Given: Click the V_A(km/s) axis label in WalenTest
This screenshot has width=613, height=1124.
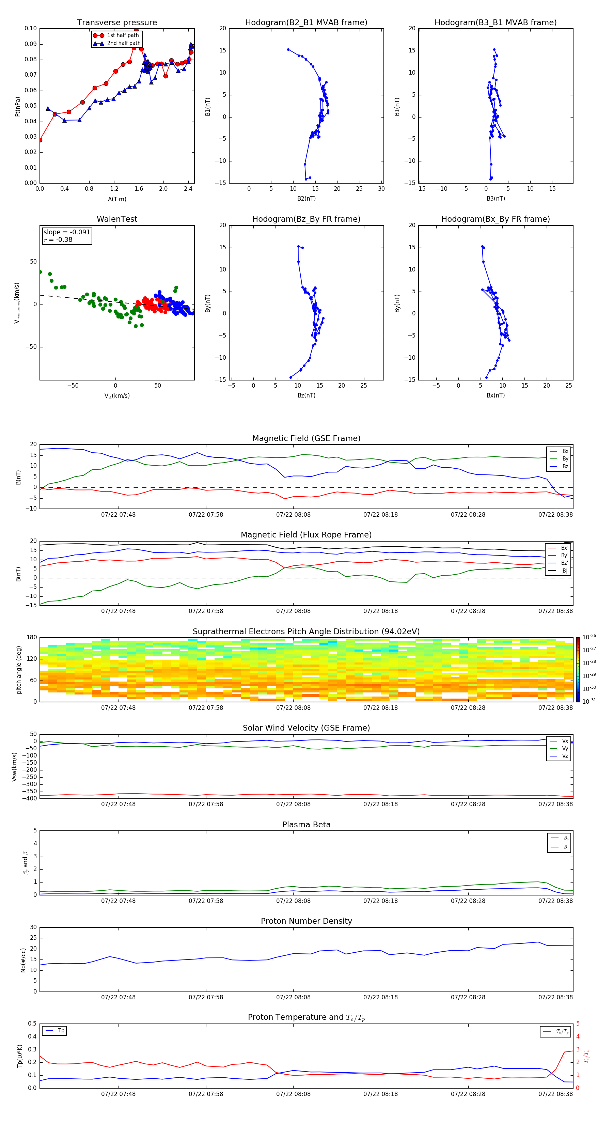Looking at the screenshot, I should (117, 396).
